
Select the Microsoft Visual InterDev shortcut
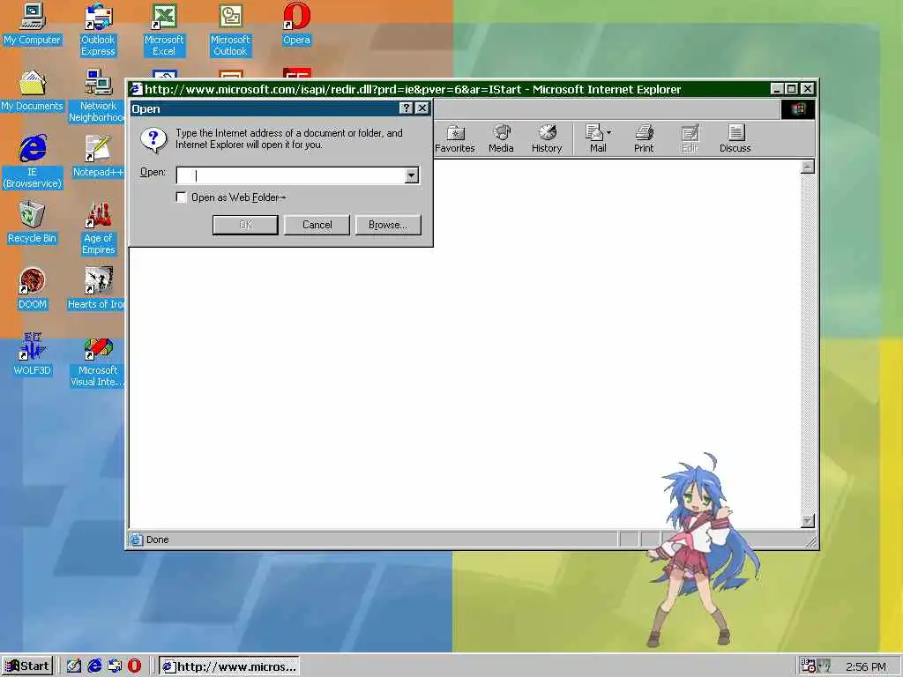[97, 362]
